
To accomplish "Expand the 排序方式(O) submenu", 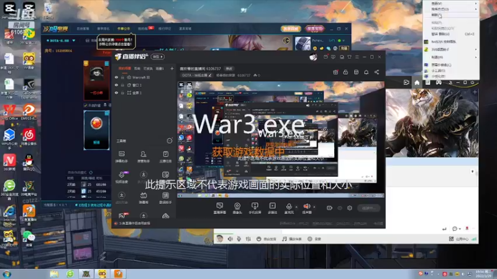I will 452,9.
